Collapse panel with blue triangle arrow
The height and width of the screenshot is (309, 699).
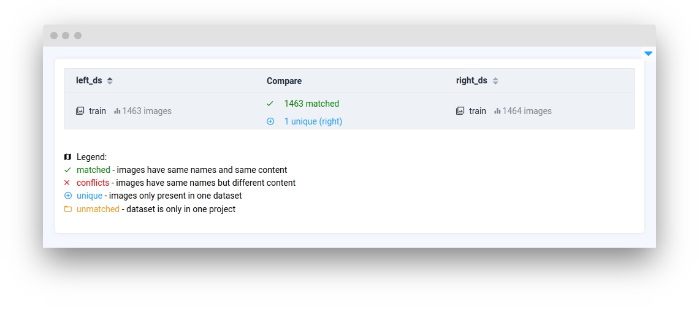click(x=648, y=53)
